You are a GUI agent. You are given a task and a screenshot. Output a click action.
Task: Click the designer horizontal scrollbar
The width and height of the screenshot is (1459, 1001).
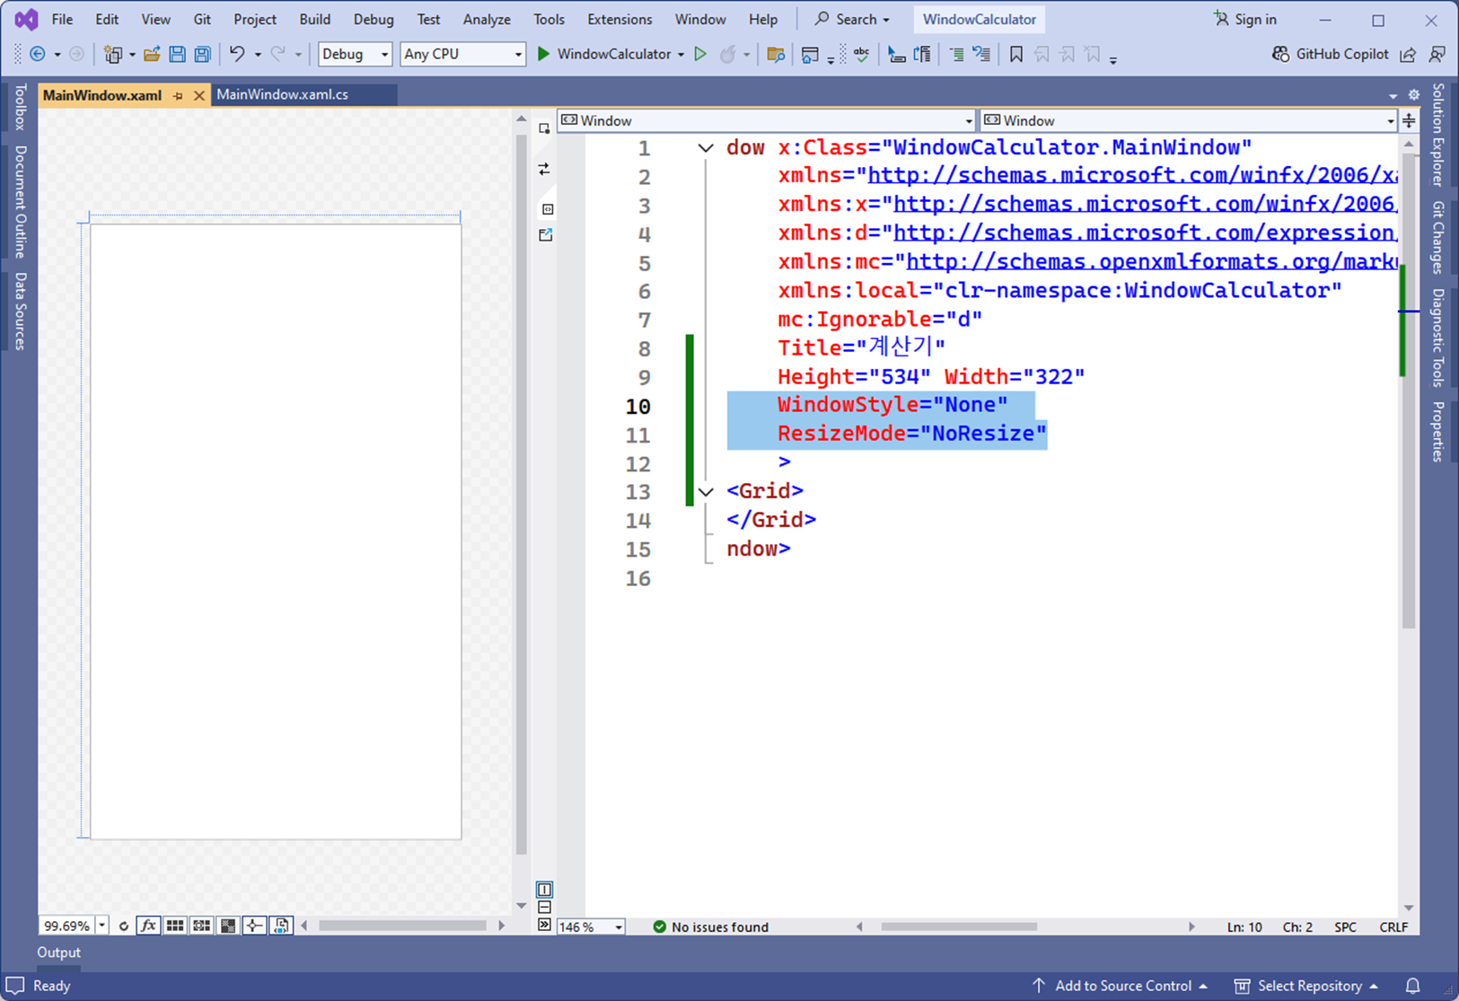pos(402,926)
